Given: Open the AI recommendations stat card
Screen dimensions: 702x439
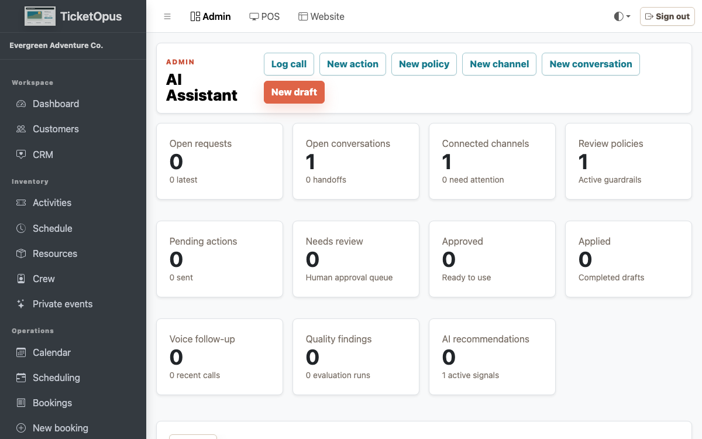Looking at the screenshot, I should [492, 356].
